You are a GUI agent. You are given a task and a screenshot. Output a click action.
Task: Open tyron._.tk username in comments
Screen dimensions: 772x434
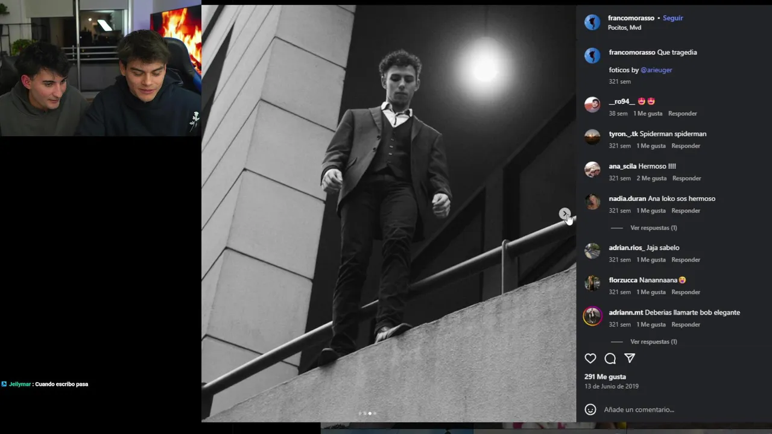(x=623, y=134)
